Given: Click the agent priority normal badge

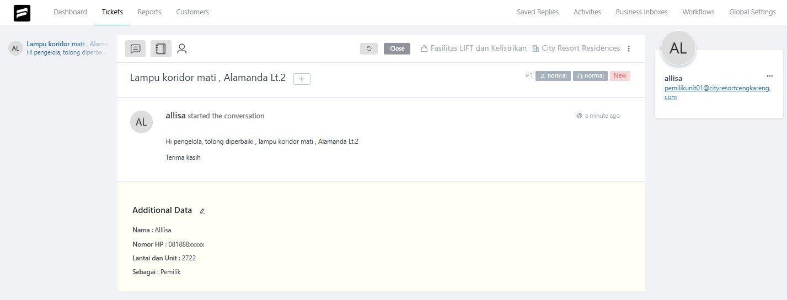Looking at the screenshot, I should point(590,76).
